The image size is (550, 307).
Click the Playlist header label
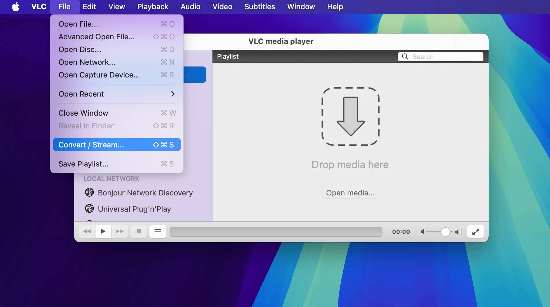(x=228, y=56)
